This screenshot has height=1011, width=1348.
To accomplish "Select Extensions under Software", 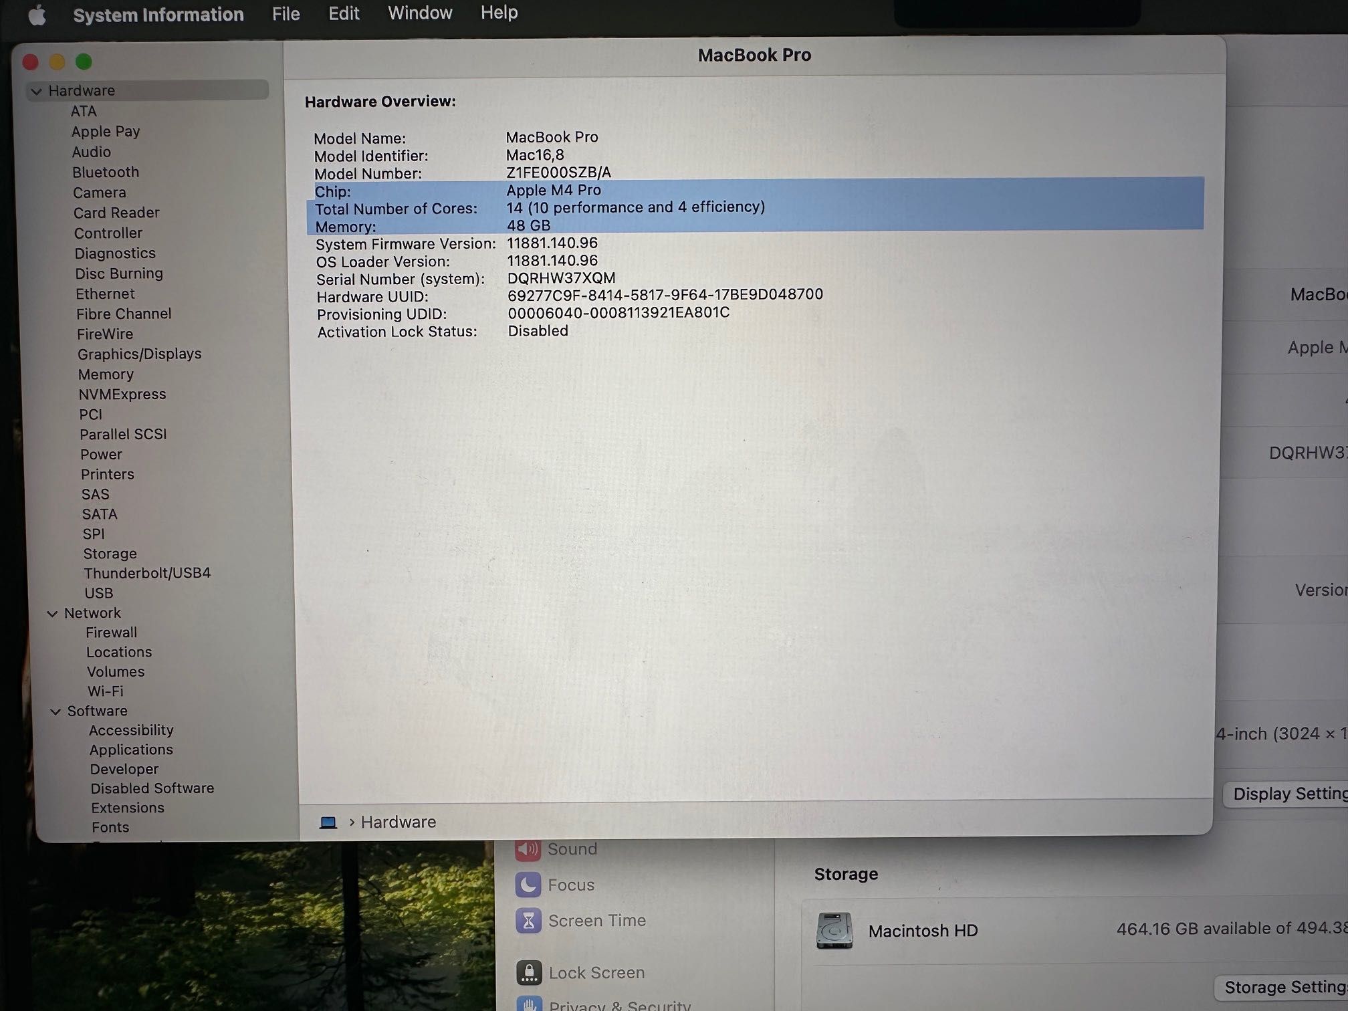I will point(128,808).
